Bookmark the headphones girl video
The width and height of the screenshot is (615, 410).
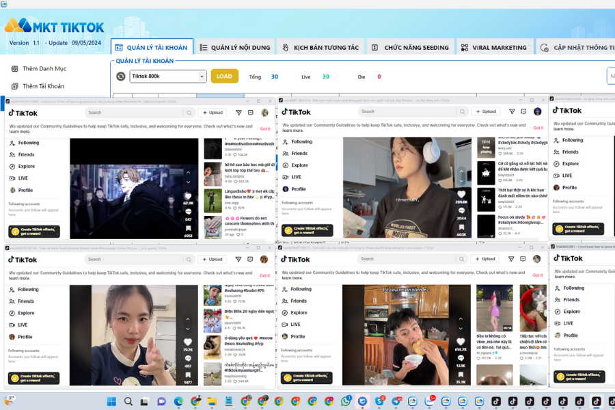pos(461,227)
